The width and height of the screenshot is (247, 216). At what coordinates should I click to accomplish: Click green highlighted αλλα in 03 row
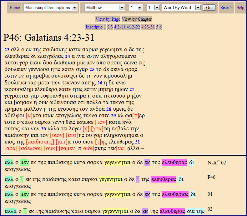[11, 211]
